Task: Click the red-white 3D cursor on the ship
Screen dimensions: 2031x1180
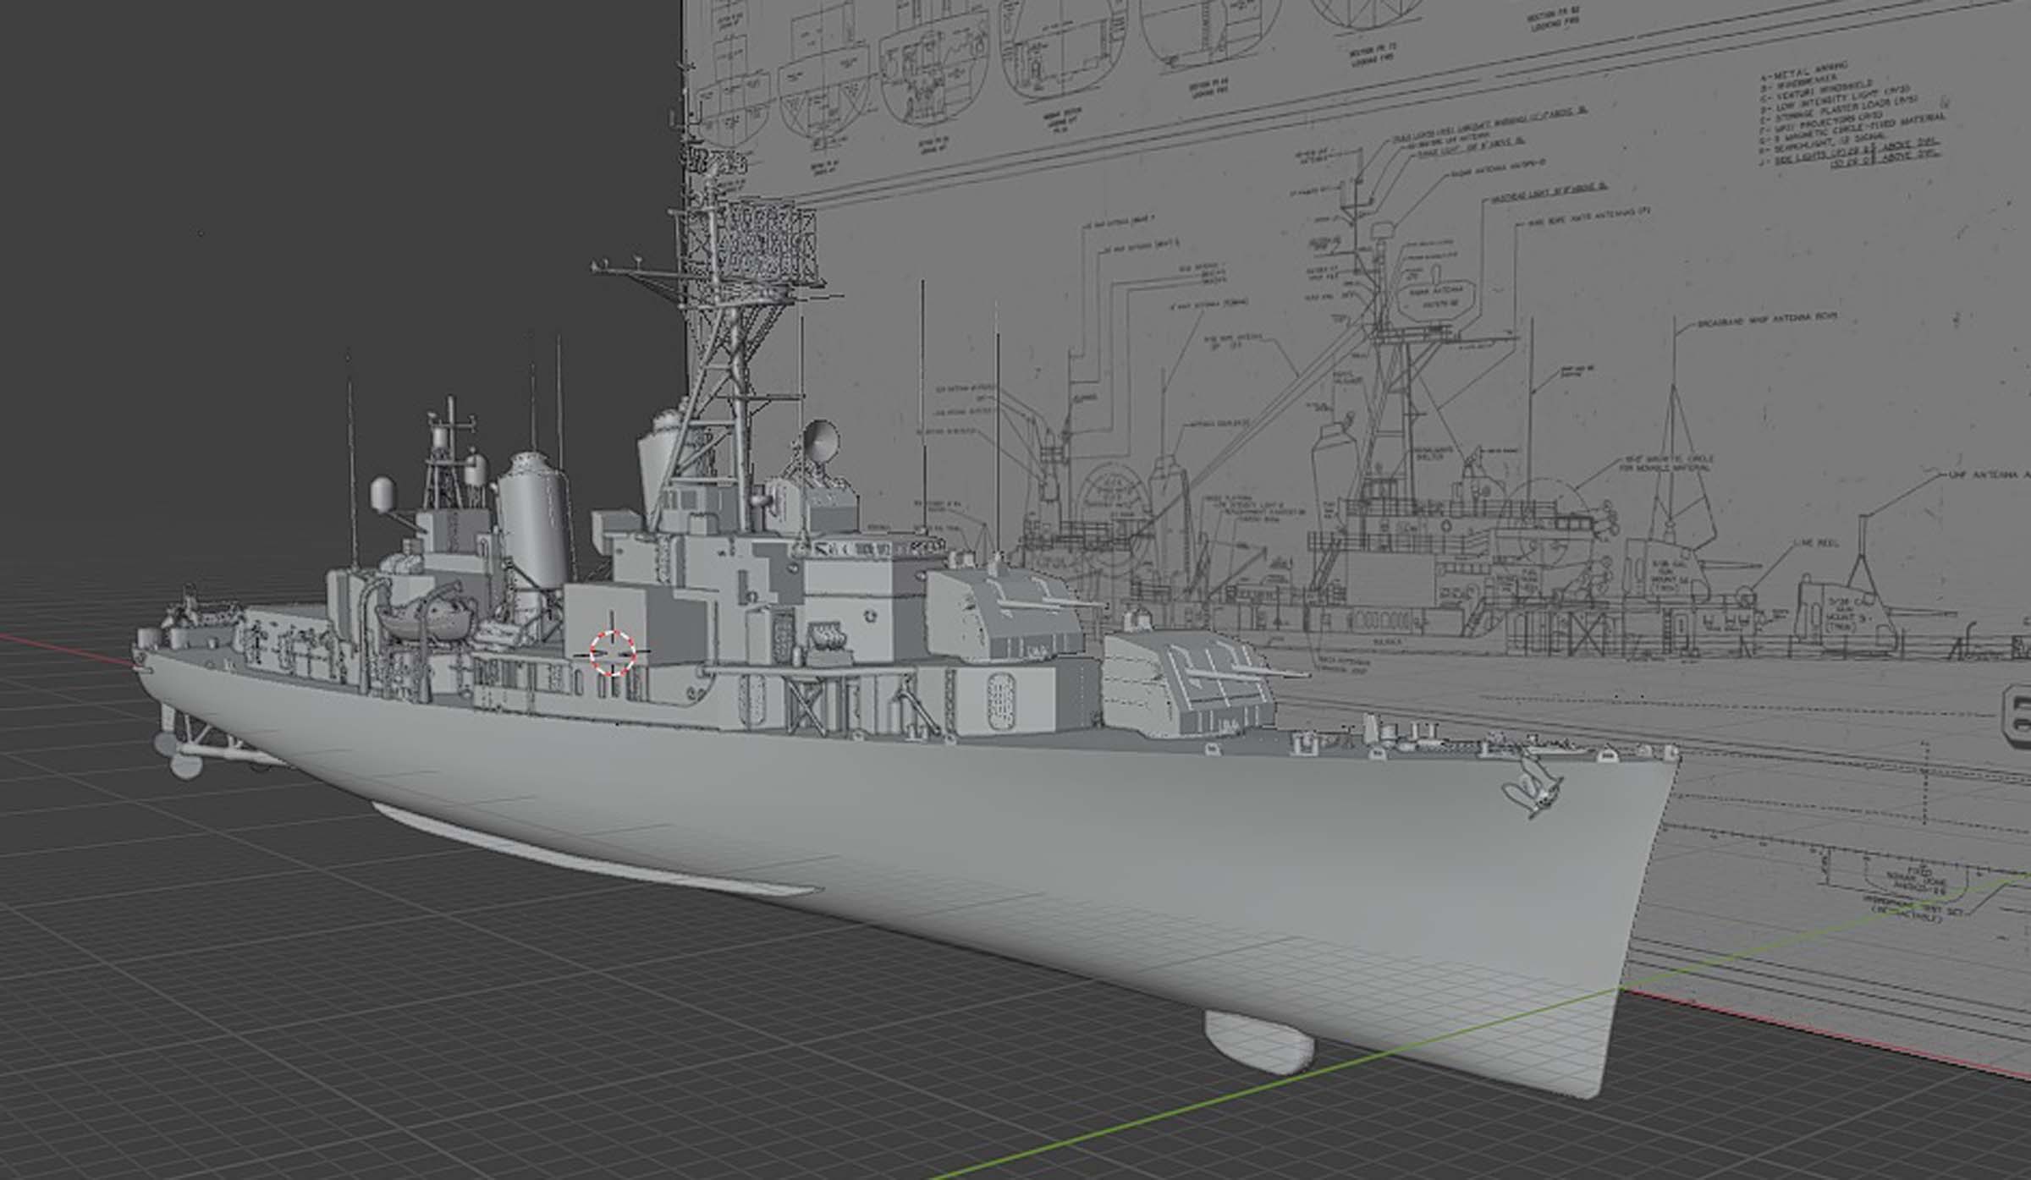Action: 613,652
